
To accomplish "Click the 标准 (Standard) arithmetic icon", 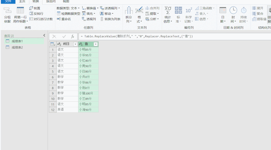I will click(178, 10).
